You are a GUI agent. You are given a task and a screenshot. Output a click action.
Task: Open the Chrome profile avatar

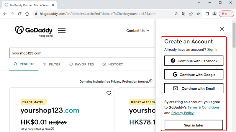click(215, 14)
